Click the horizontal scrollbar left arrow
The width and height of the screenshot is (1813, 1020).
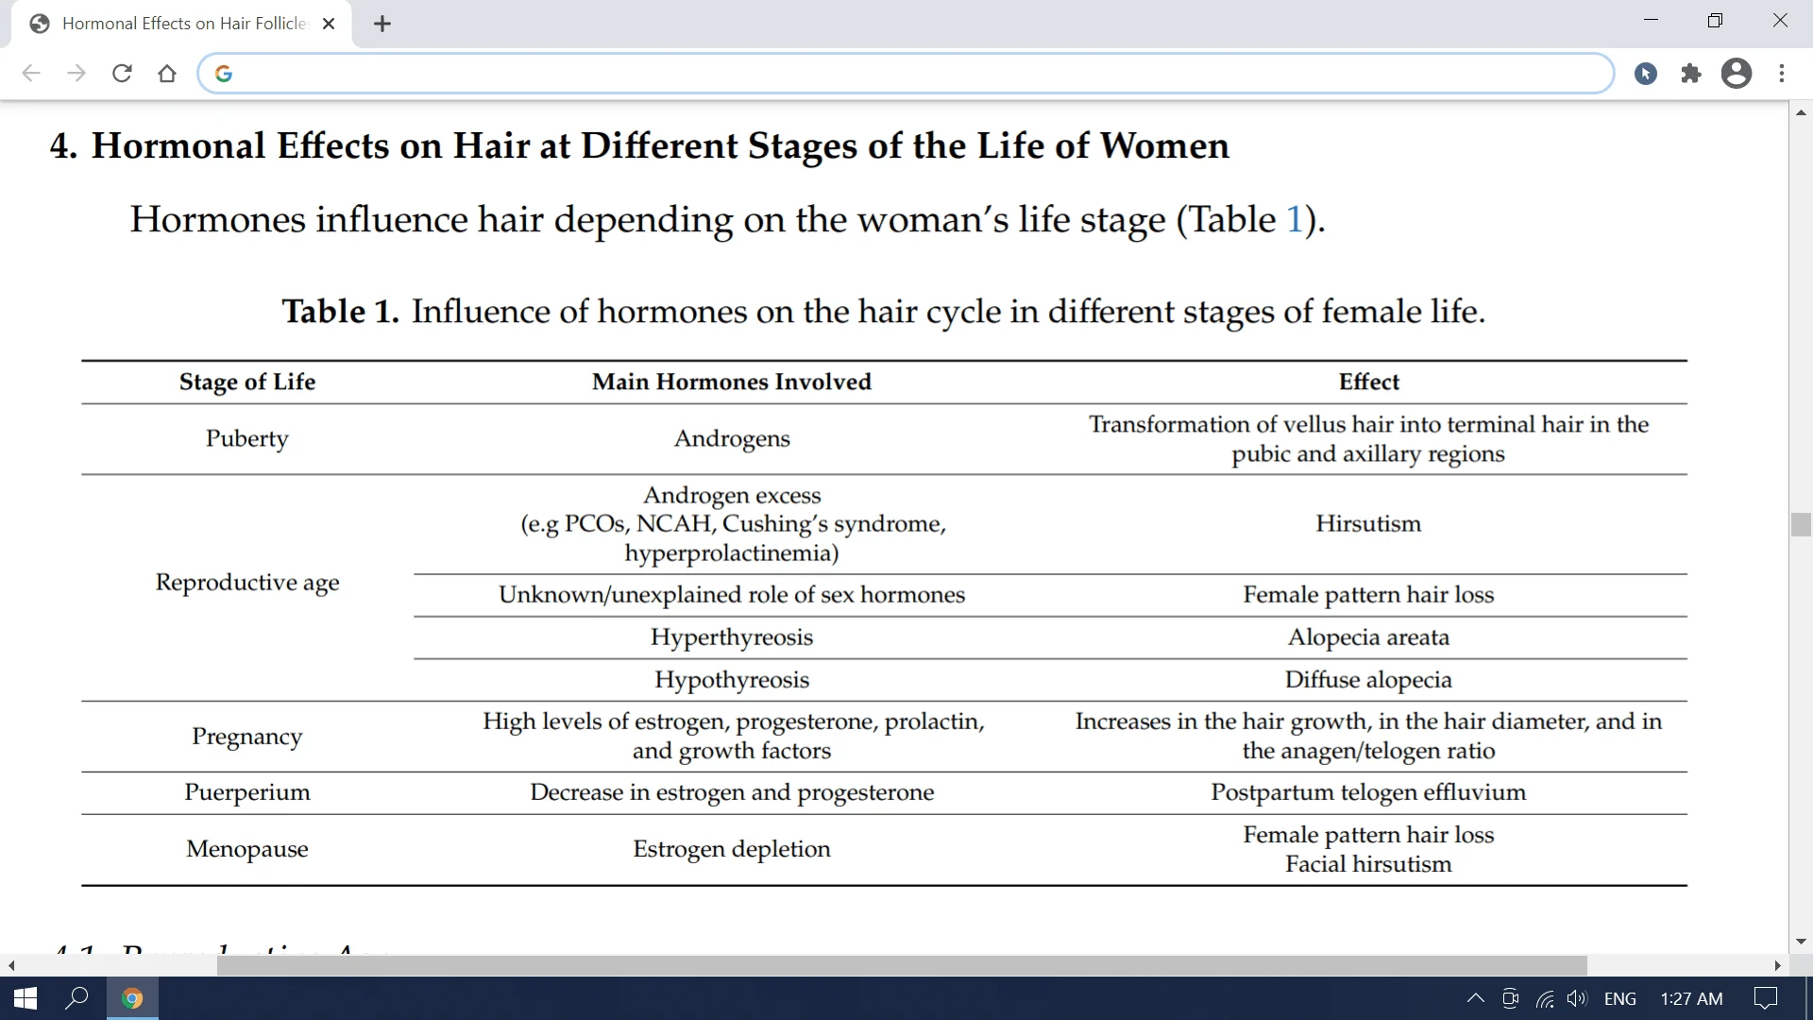[11, 965]
